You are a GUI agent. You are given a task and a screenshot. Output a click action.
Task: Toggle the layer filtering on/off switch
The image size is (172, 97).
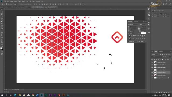click(171, 54)
